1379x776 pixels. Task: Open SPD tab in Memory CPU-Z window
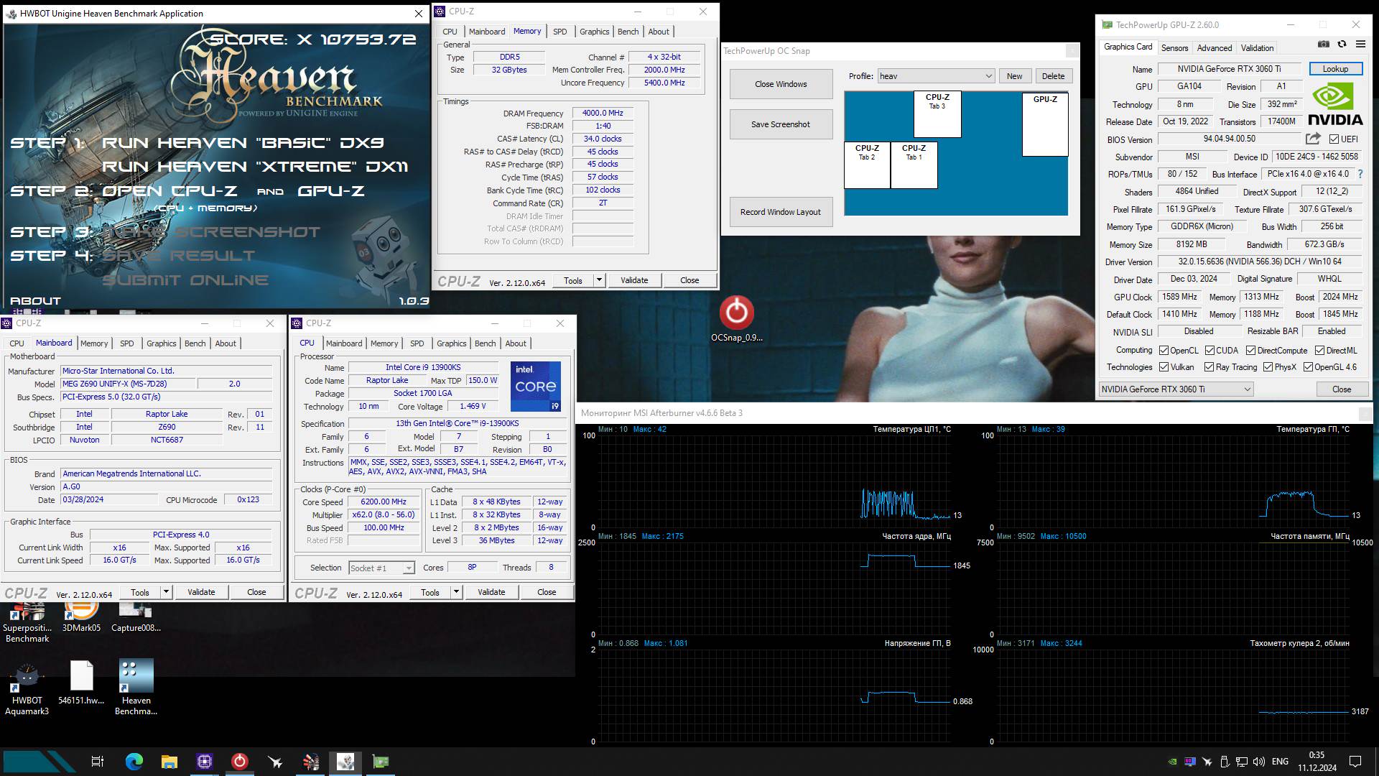(560, 32)
